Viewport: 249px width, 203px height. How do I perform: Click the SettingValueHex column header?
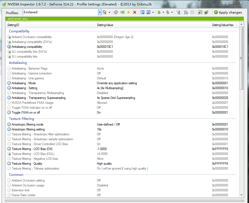pyautogui.click(x=223, y=25)
